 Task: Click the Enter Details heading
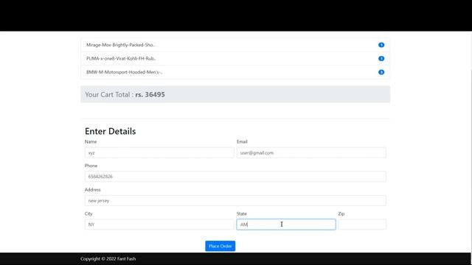[x=110, y=131]
